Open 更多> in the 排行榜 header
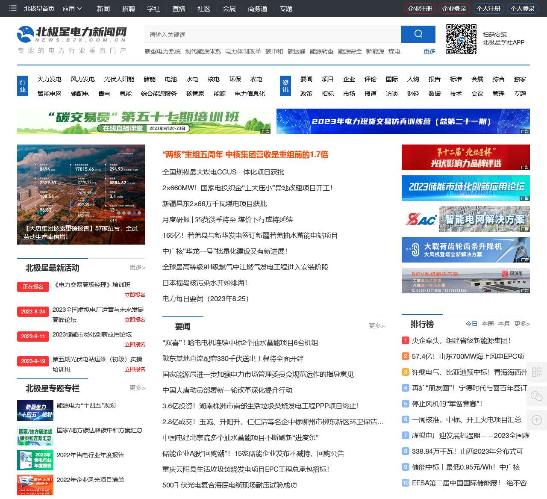 click(522, 324)
